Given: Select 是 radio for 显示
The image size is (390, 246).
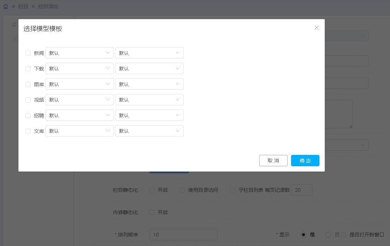Looking at the screenshot, I should [303, 235].
